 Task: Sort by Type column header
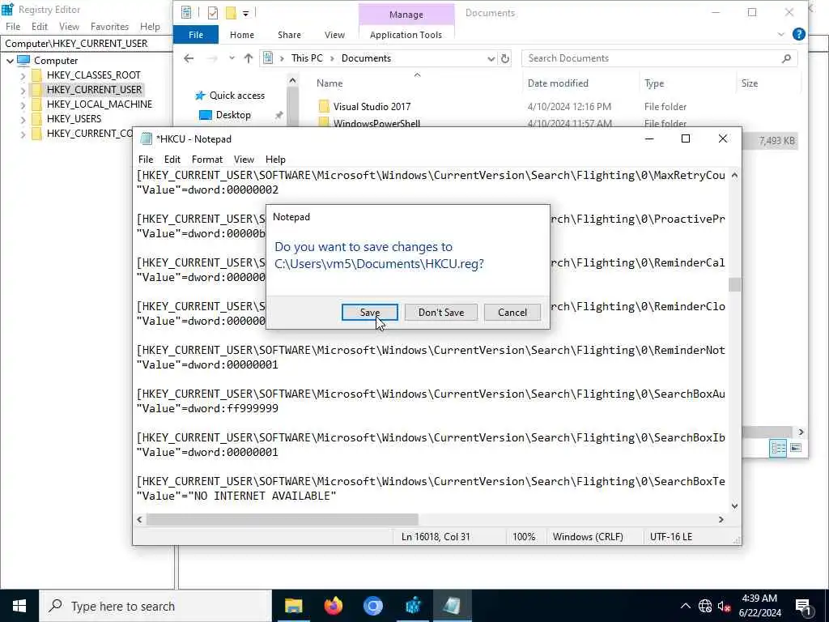click(x=654, y=83)
